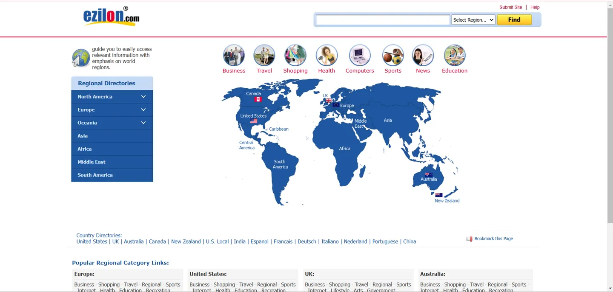
Task: Click the vertical page scrollbar thumb
Action: pos(610,115)
